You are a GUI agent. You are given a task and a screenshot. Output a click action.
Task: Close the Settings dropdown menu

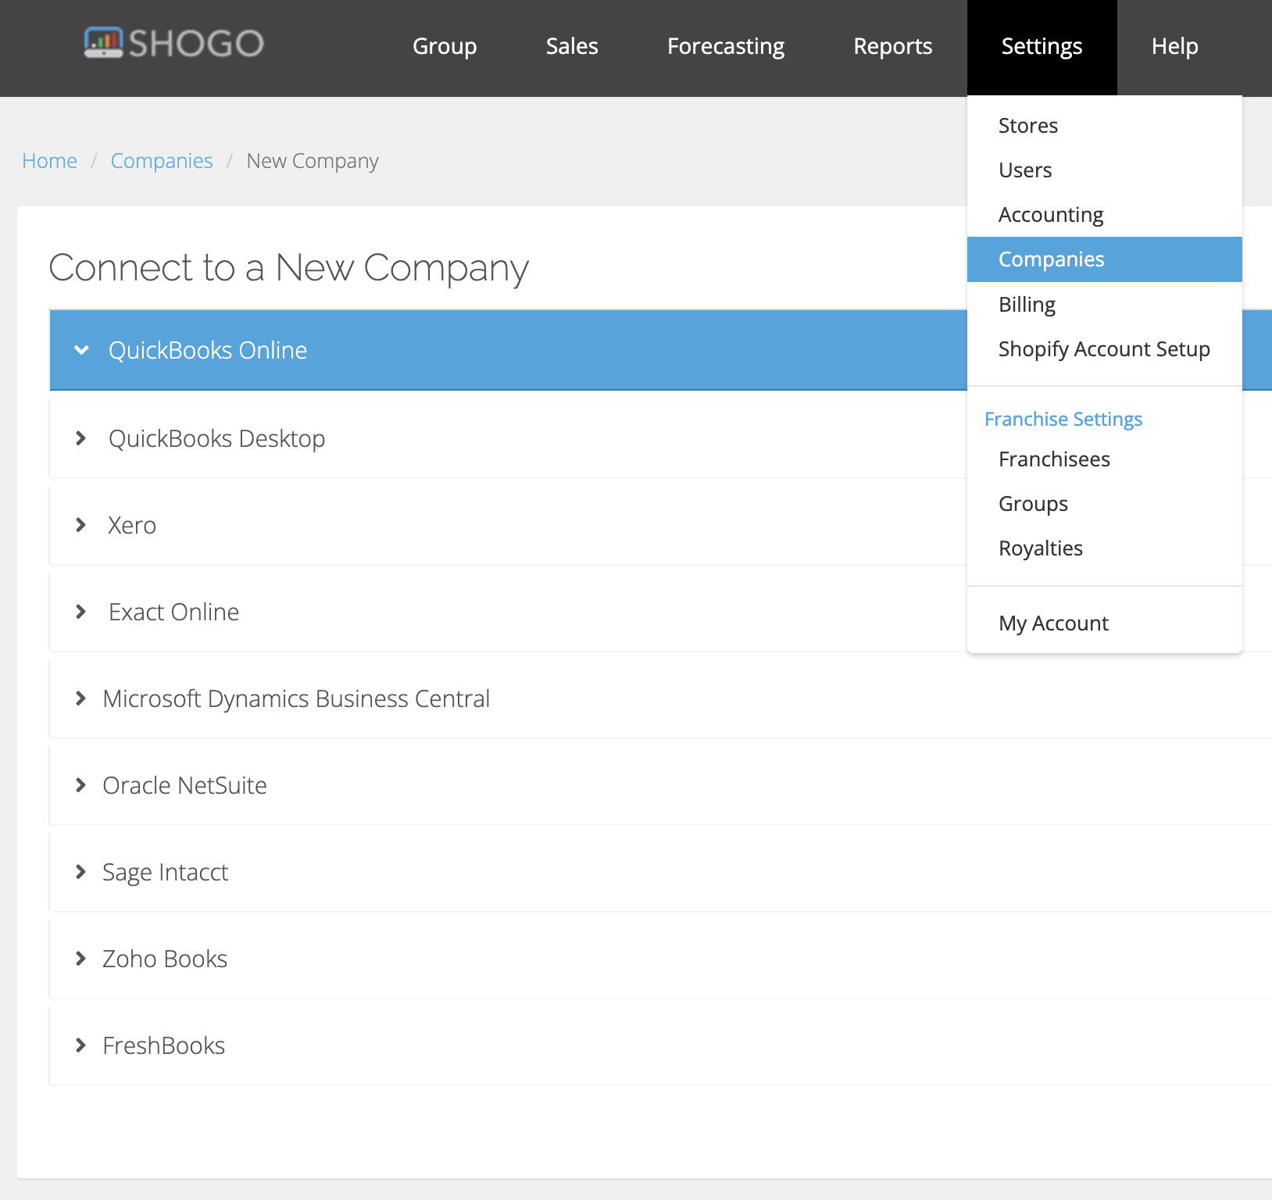pyautogui.click(x=1042, y=47)
